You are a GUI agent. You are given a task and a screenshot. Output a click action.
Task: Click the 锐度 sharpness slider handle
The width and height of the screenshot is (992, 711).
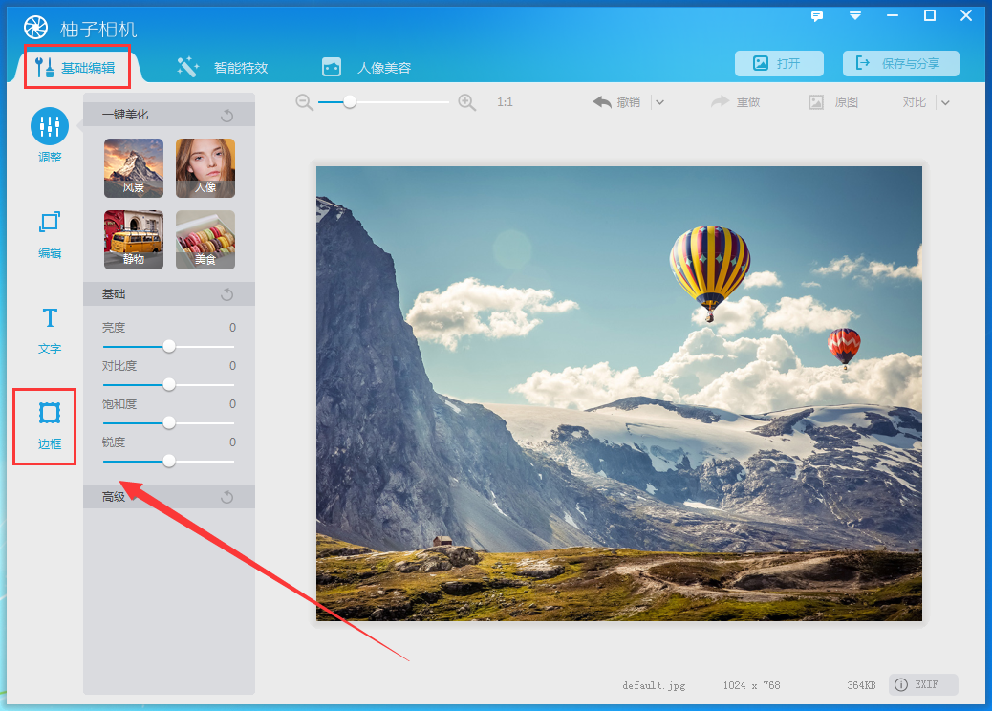(x=169, y=462)
